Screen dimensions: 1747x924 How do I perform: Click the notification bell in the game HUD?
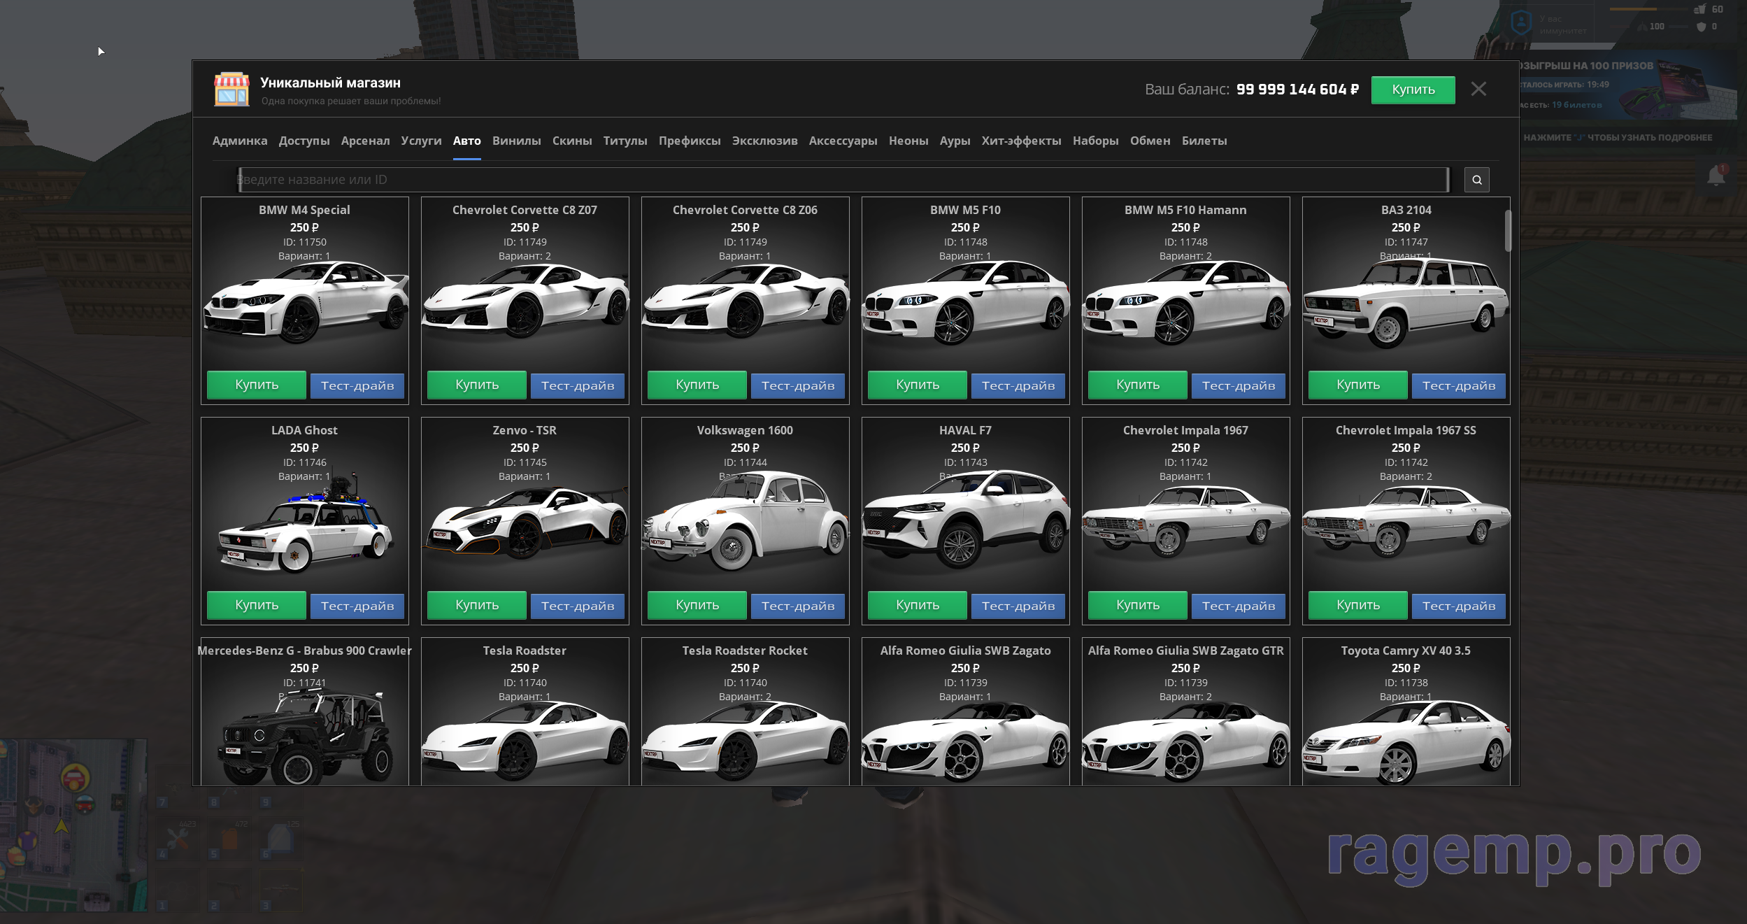[1716, 176]
